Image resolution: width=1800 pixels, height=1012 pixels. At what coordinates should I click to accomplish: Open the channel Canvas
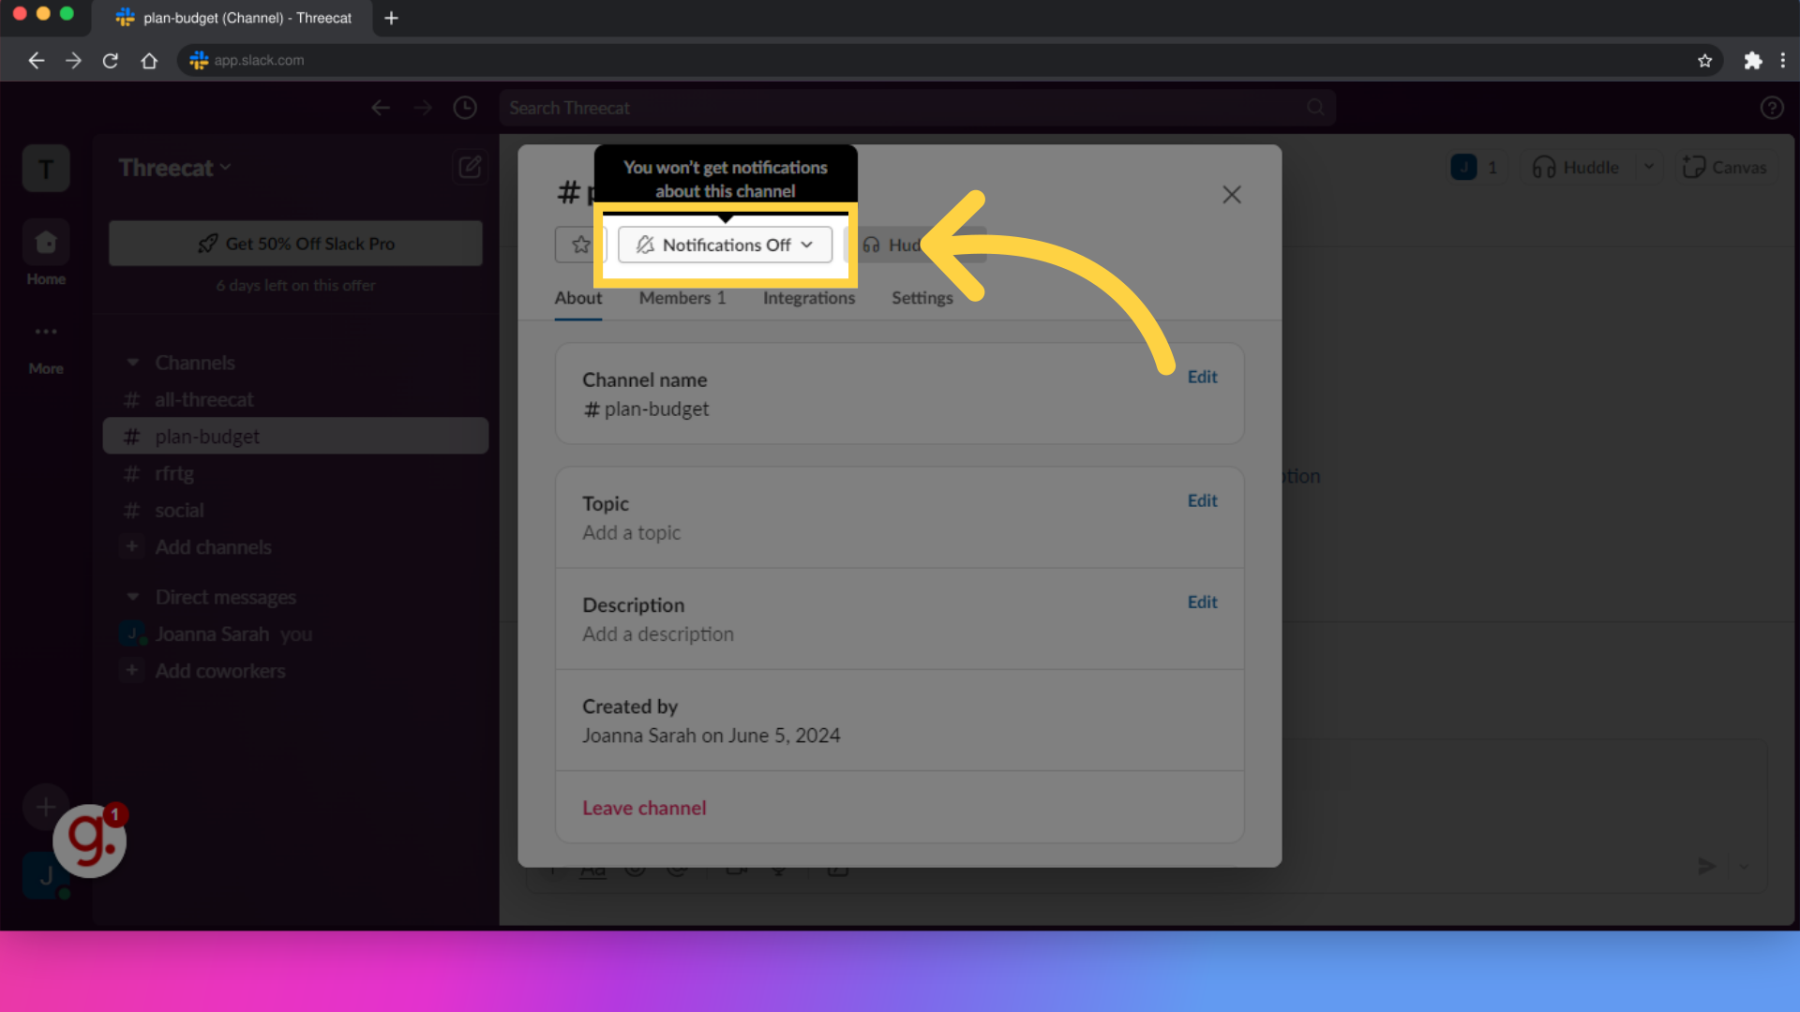pos(1725,168)
